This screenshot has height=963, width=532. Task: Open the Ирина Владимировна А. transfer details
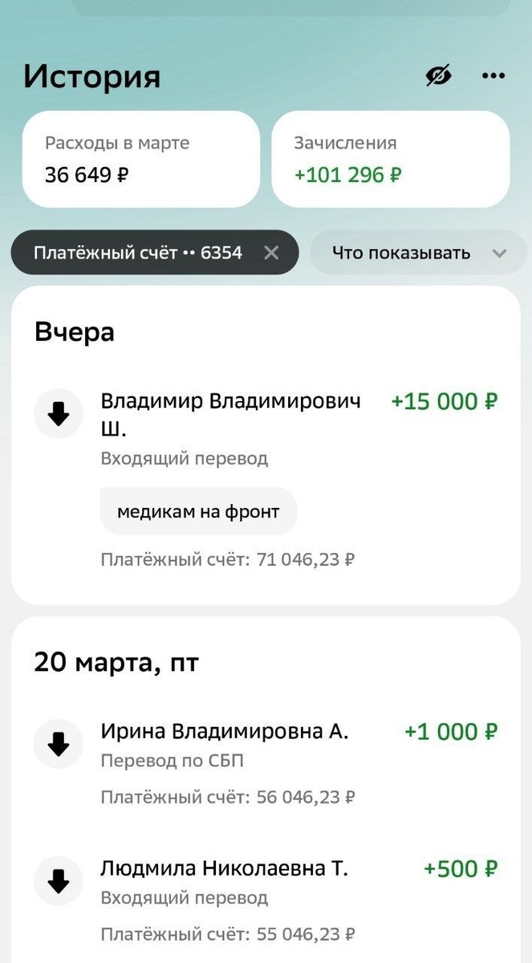(x=221, y=731)
